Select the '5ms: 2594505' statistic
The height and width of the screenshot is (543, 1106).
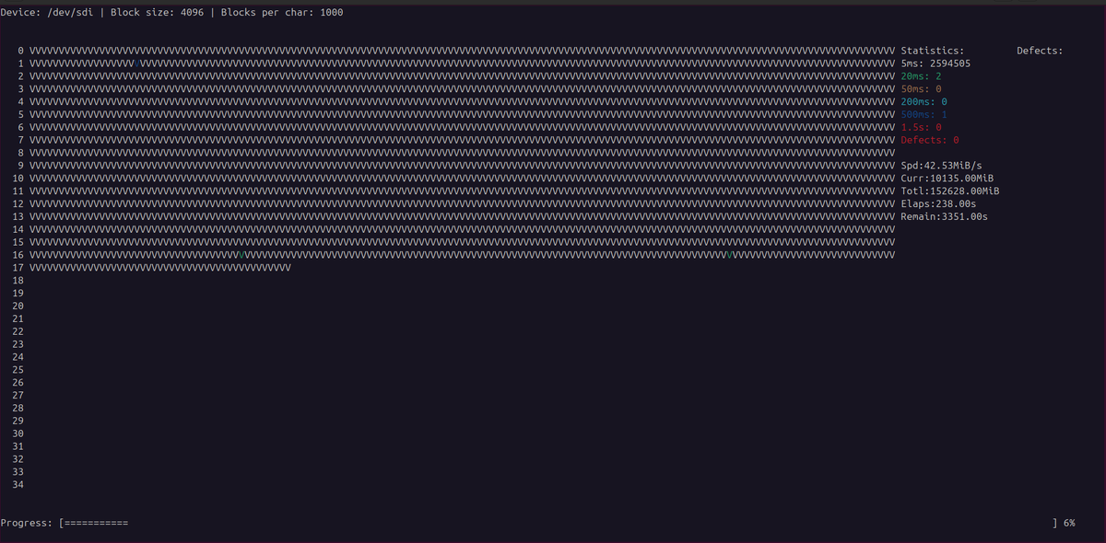click(x=935, y=64)
